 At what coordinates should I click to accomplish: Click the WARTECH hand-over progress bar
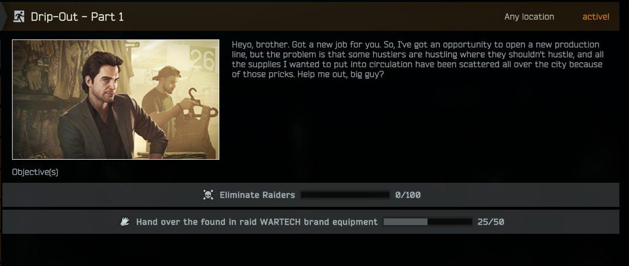[x=428, y=222]
